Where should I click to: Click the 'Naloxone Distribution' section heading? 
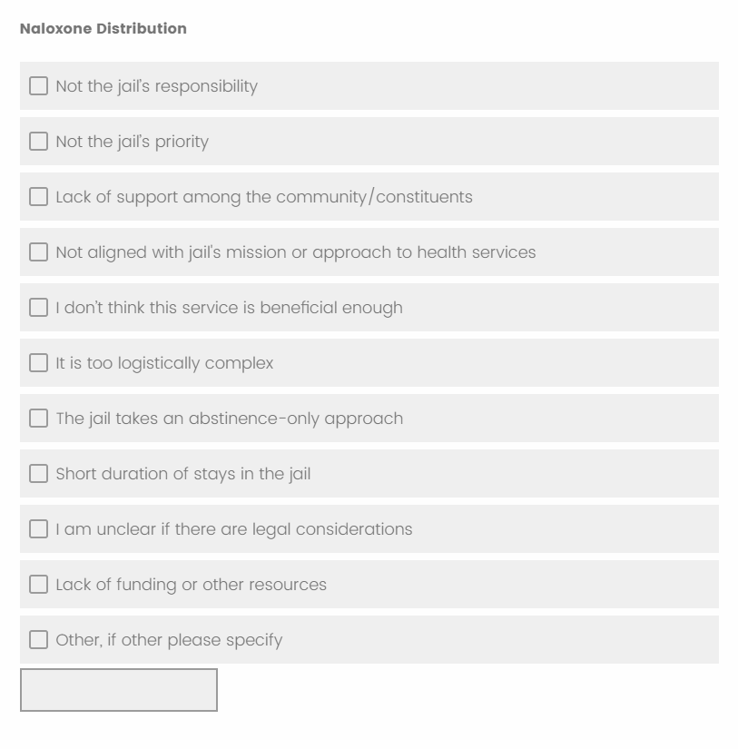pos(103,28)
